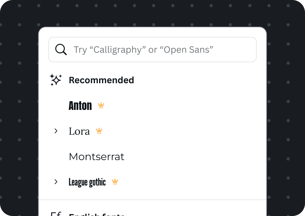
Task: Click the crown icon beside League gothic
Action: click(115, 182)
